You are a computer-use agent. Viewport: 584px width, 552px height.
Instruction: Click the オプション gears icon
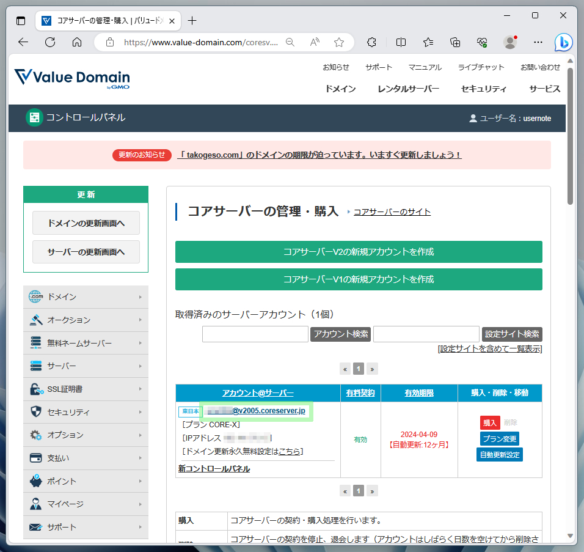click(x=36, y=435)
